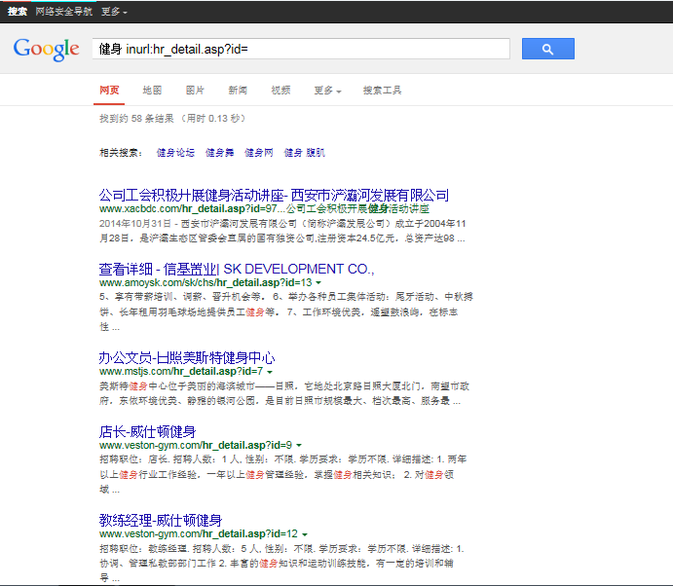This screenshot has width=673, height=586.
Task: Click the www.mstjs.com/hr_detail.asp?id=7 URL text
Action: coord(181,371)
